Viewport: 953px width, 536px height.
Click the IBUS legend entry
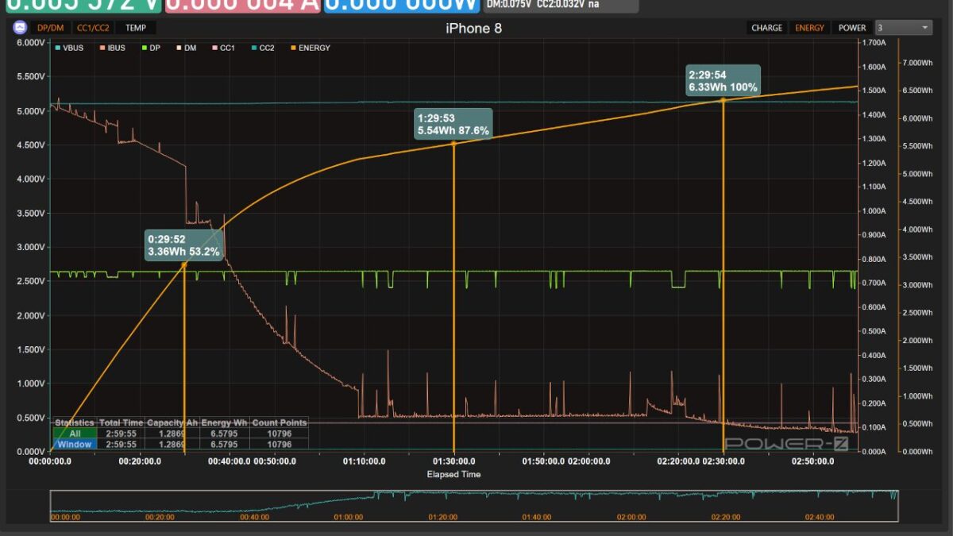112,48
